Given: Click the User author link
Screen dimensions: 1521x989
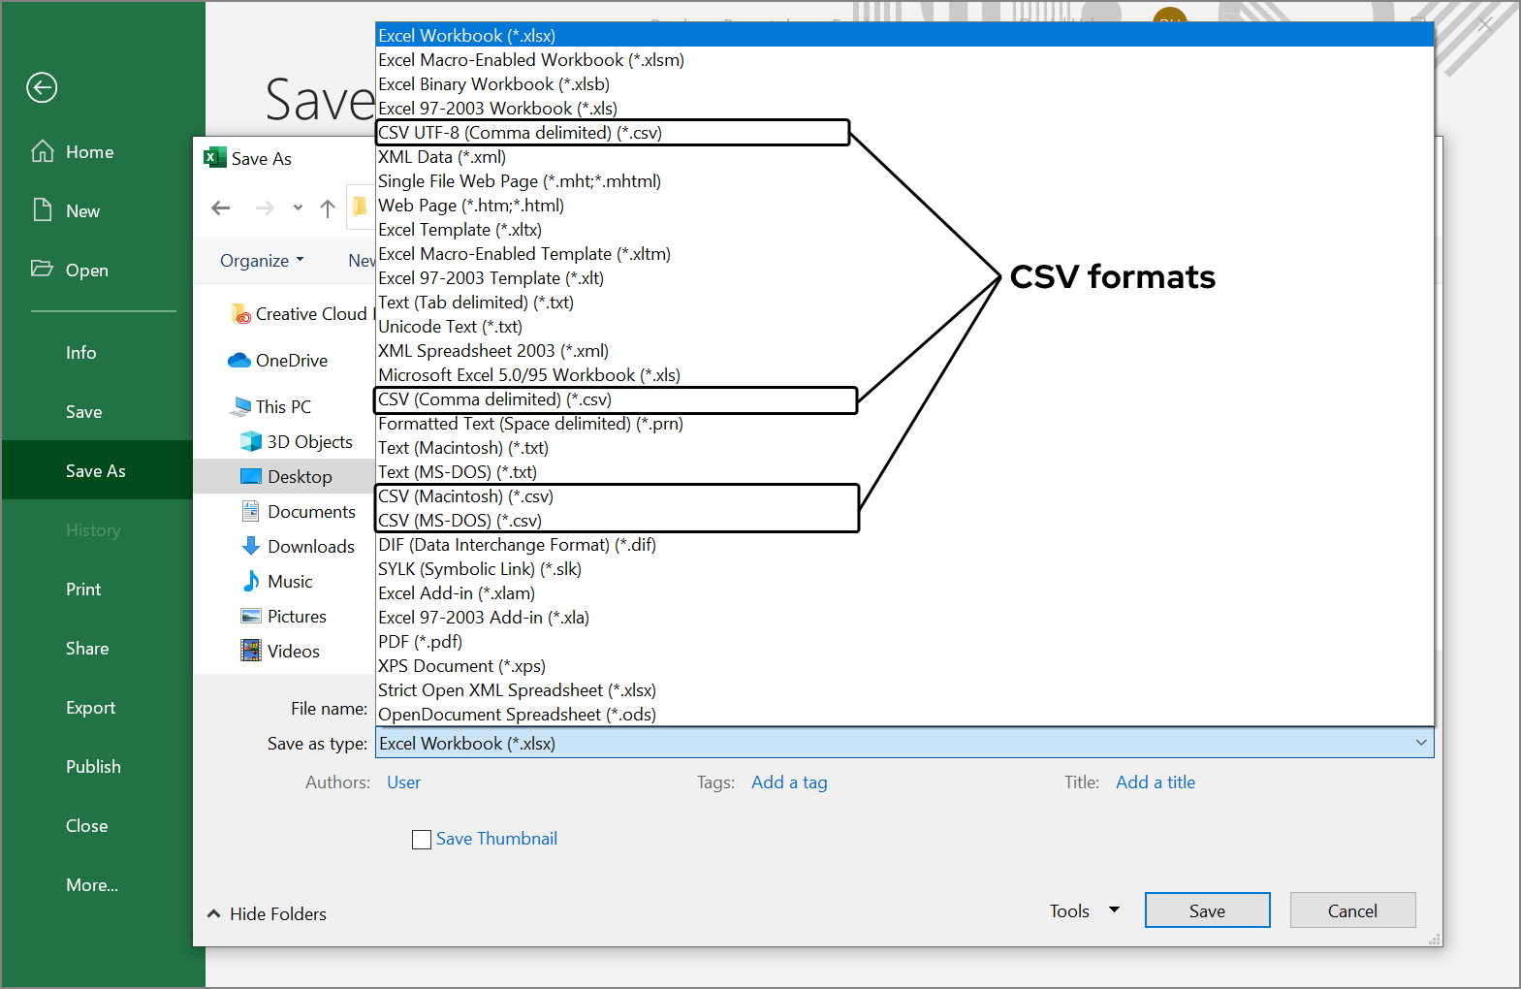Looking at the screenshot, I should [403, 782].
